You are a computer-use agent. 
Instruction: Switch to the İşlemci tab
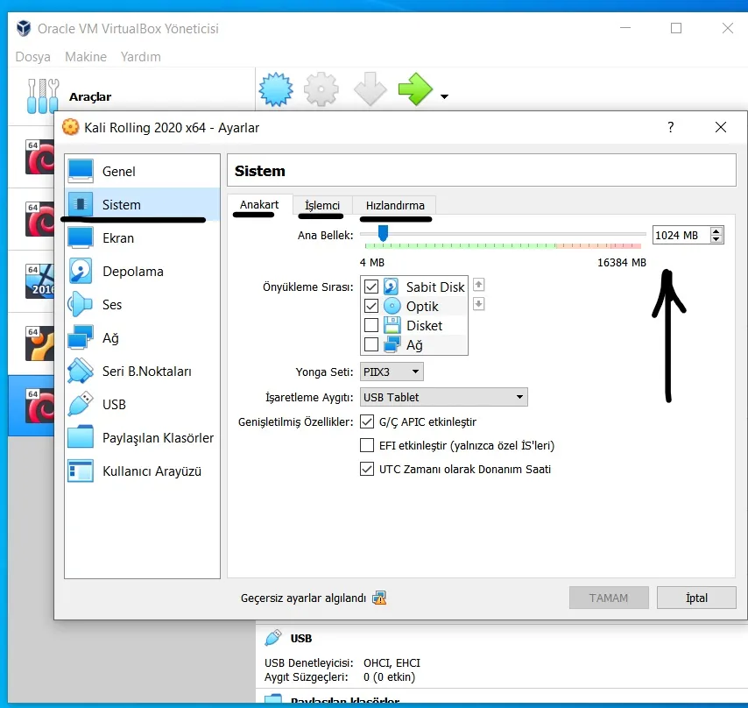(322, 205)
